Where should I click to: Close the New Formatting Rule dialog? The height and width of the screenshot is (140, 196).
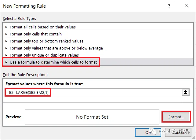point(187,6)
